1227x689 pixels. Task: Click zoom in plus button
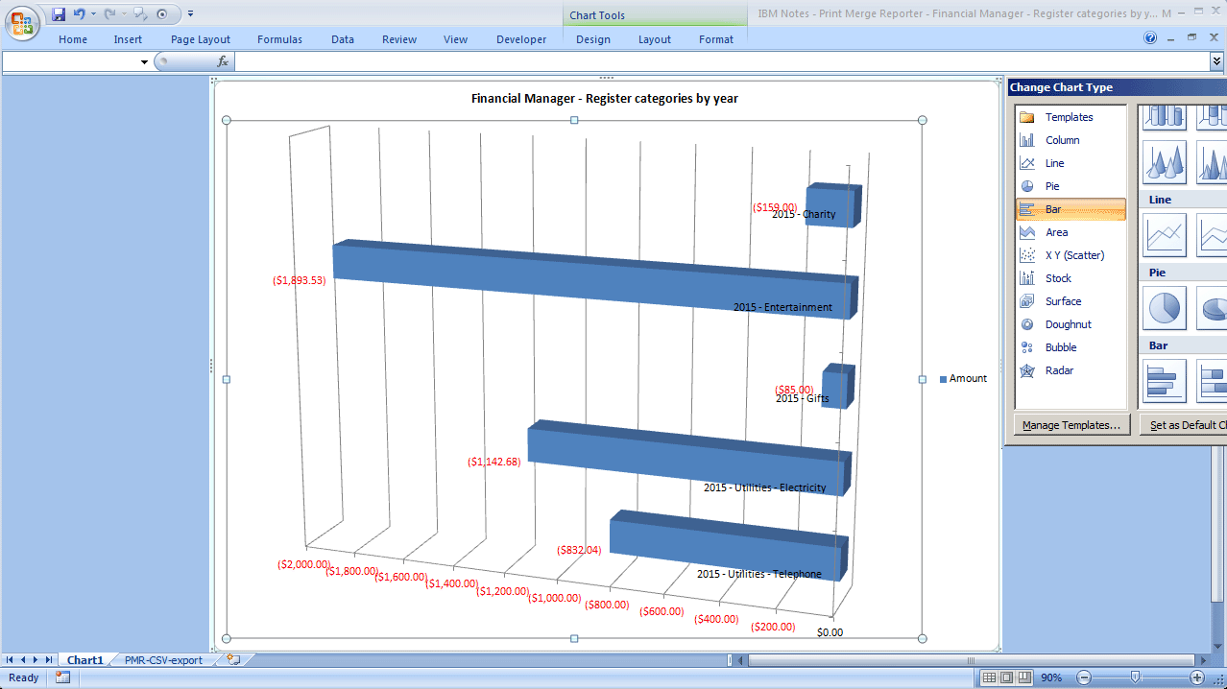click(x=1196, y=677)
